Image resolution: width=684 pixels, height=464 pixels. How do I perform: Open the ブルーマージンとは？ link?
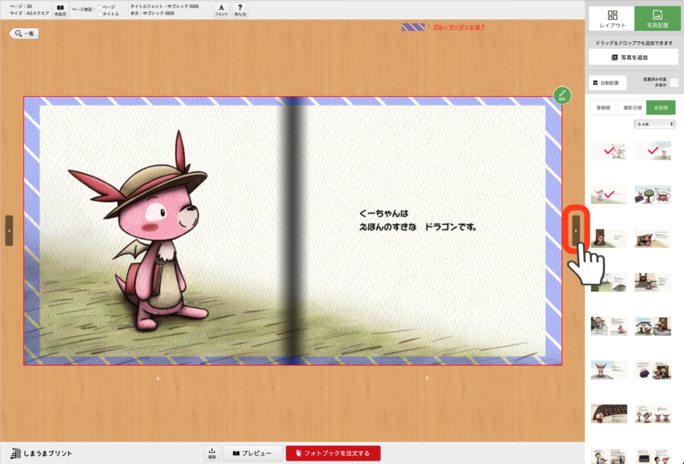pos(459,27)
